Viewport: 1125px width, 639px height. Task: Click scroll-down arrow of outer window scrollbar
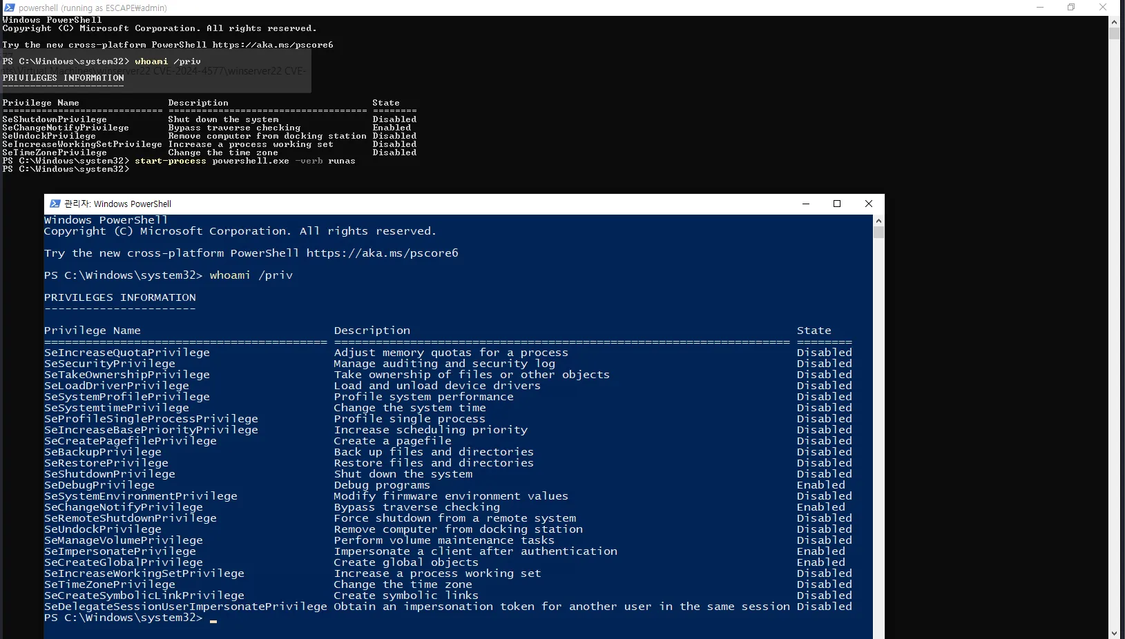(1114, 633)
